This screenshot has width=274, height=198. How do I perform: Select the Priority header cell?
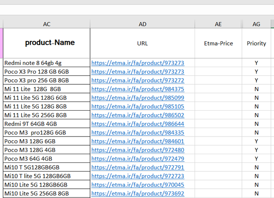(256, 43)
